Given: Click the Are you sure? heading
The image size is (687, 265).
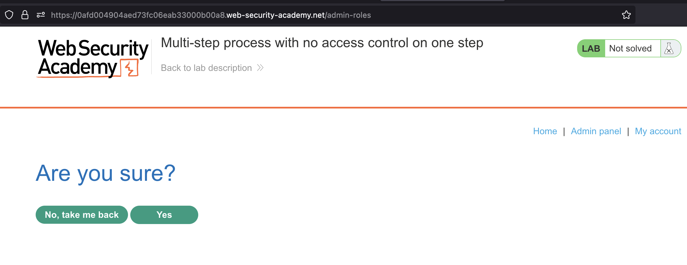Looking at the screenshot, I should click(x=106, y=173).
